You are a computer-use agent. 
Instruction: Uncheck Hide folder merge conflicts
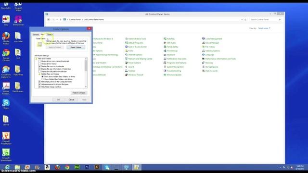click(x=39, y=86)
